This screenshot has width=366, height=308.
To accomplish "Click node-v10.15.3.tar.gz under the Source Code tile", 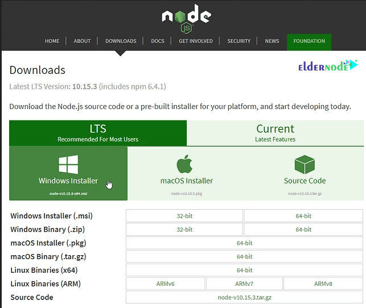I will click(x=305, y=194).
